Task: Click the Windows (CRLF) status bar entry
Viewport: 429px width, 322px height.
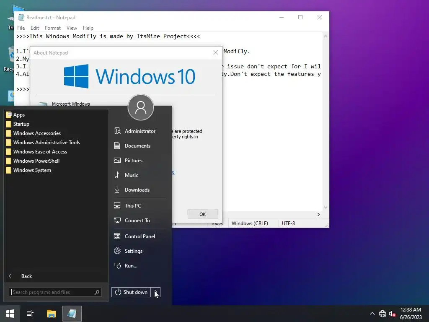Action: (x=250, y=223)
